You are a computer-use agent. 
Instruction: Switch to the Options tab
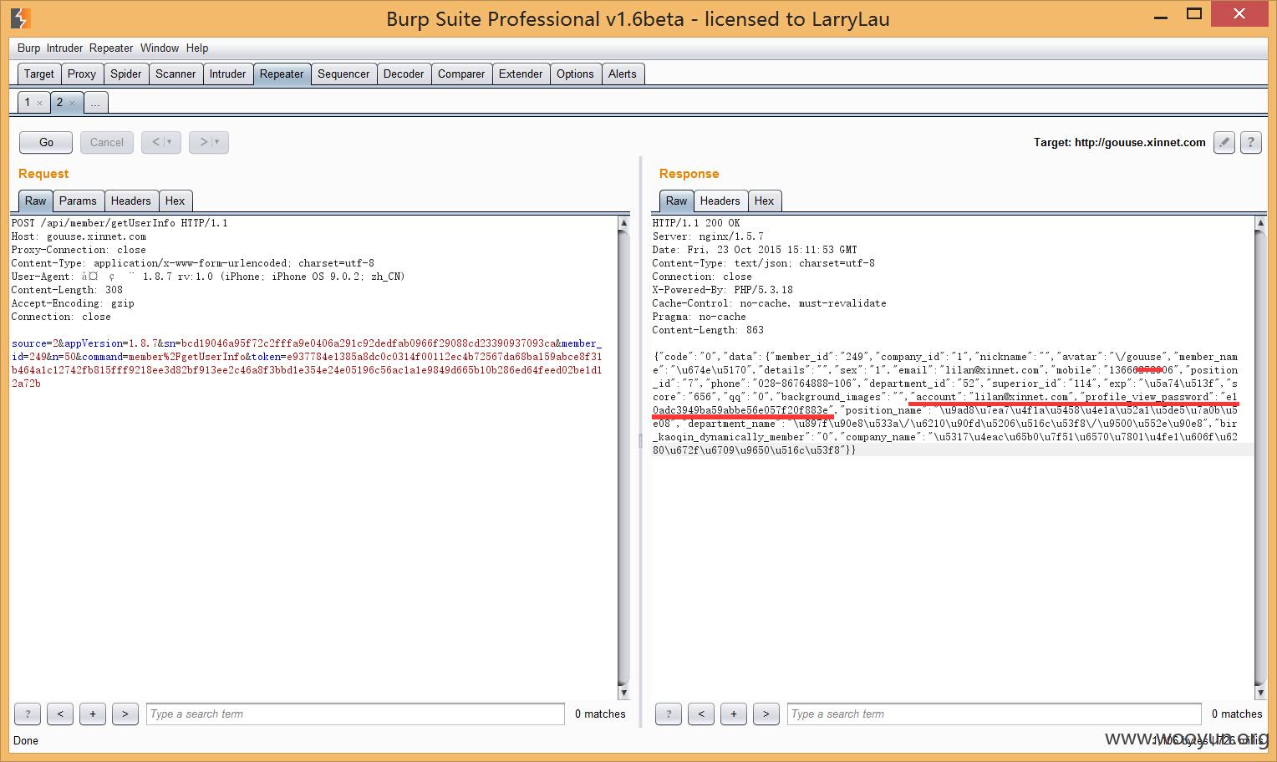click(x=575, y=74)
